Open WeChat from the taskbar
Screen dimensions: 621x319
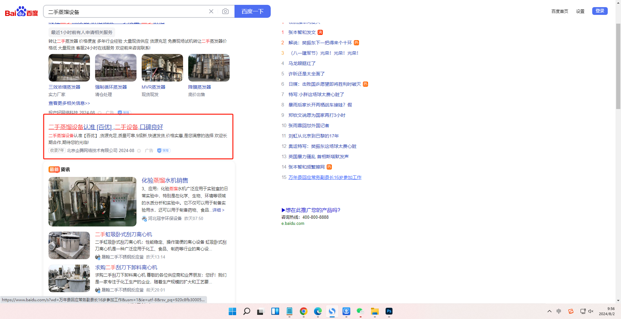click(360, 311)
